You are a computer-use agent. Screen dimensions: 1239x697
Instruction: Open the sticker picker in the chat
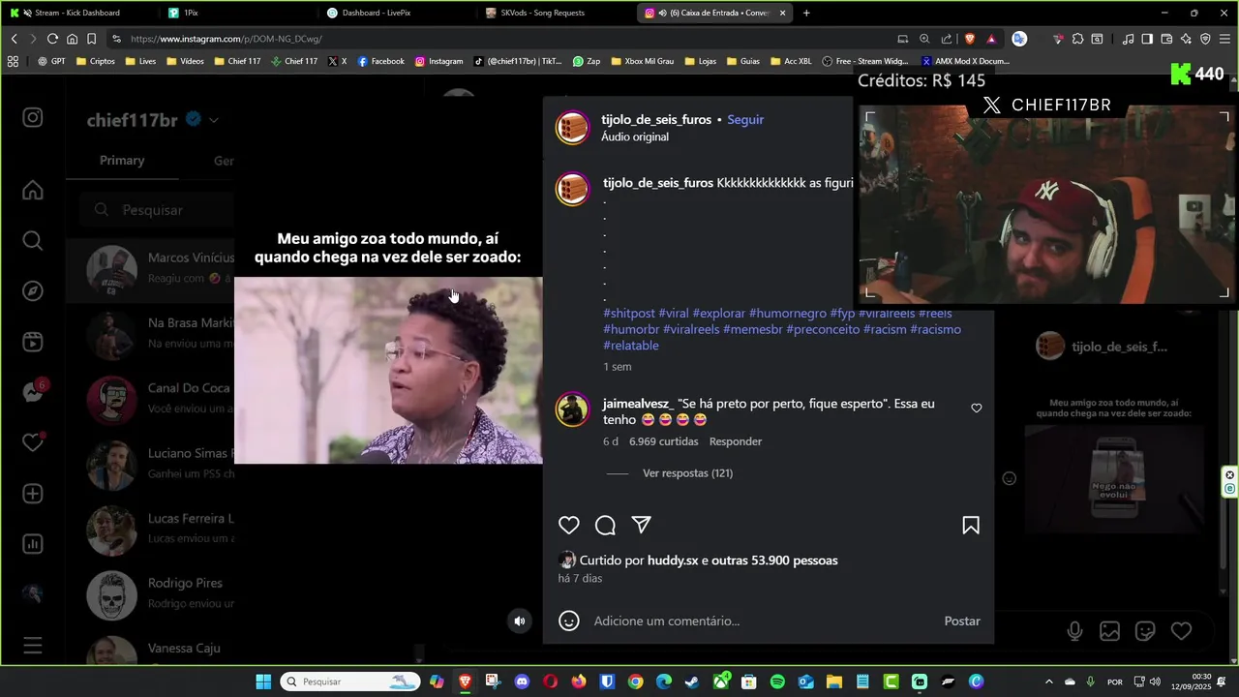[1145, 631]
